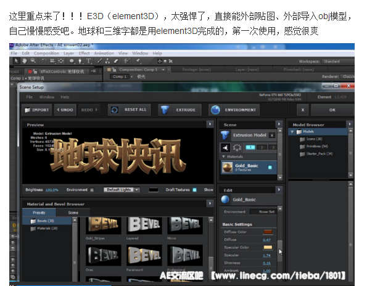The height and width of the screenshot is (286, 367).
Task: Select the Eraser tool
Action: [x=116, y=61]
